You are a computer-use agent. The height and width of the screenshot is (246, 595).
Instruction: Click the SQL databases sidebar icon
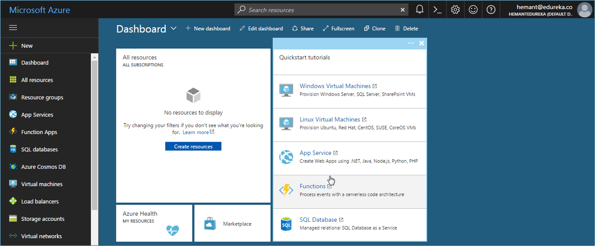click(x=13, y=149)
